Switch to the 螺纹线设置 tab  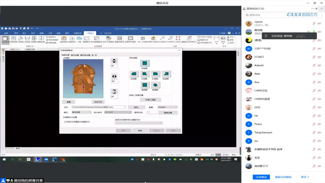click(x=85, y=55)
